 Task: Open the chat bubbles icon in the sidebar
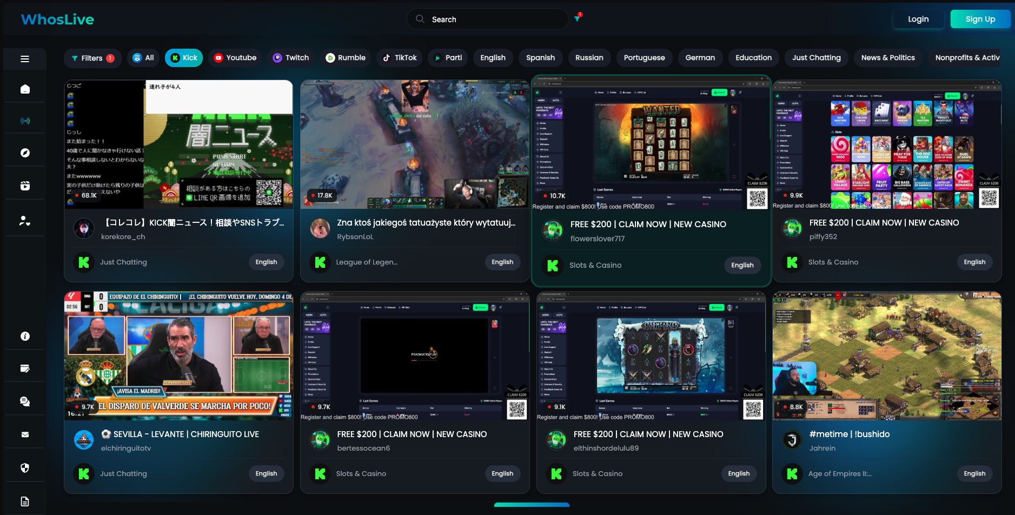pos(25,401)
